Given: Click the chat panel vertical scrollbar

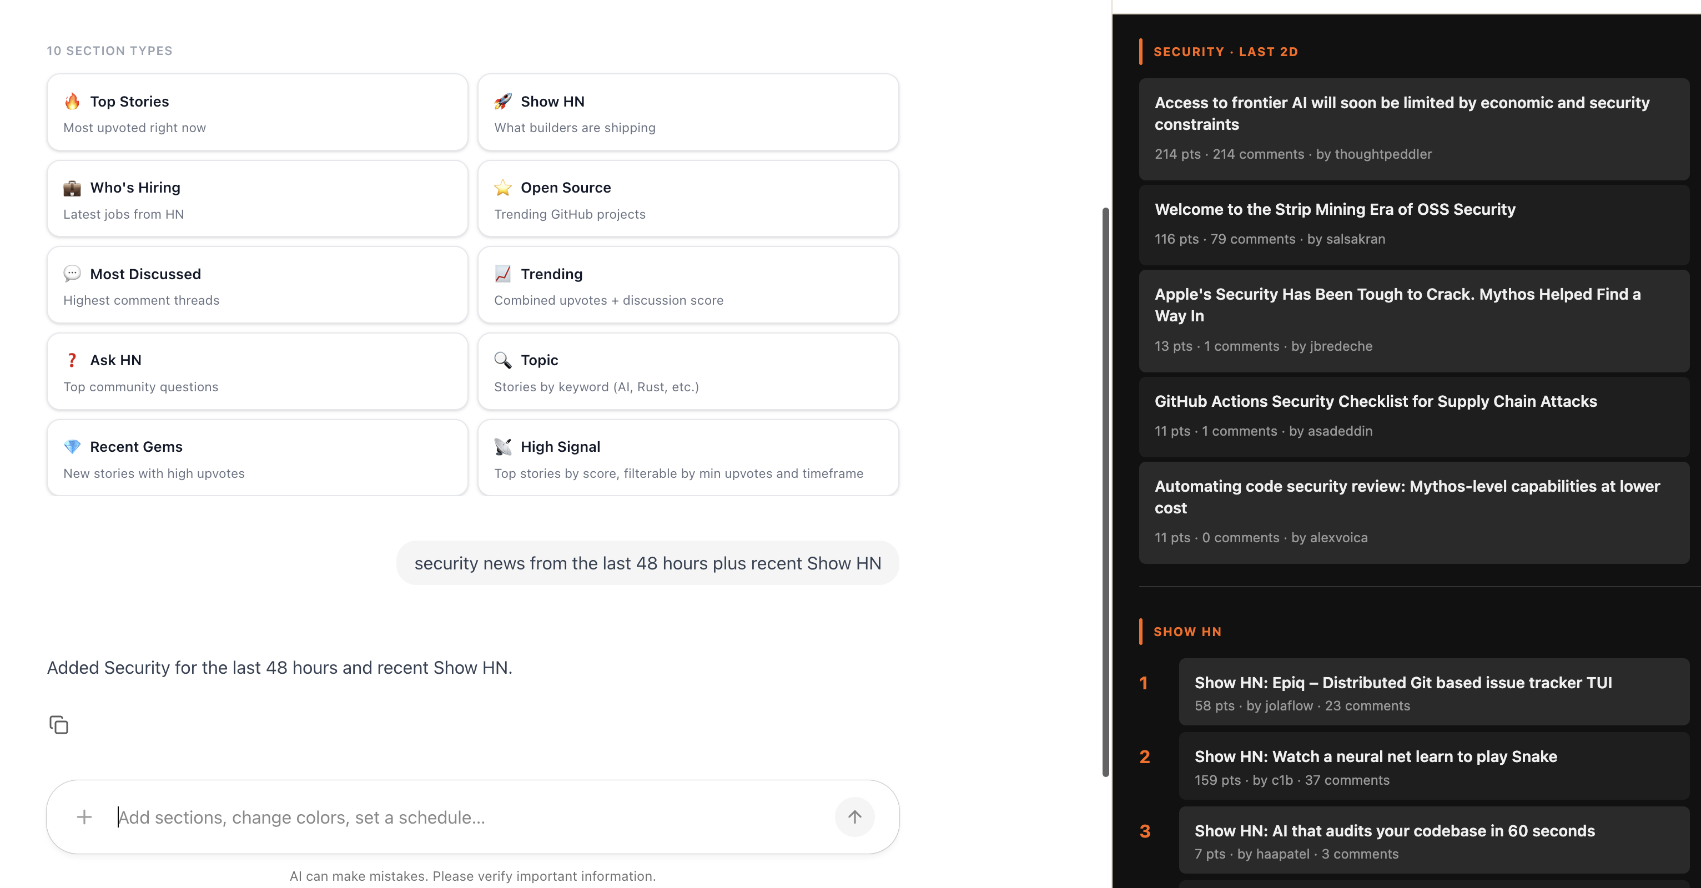Looking at the screenshot, I should pyautogui.click(x=1105, y=492).
